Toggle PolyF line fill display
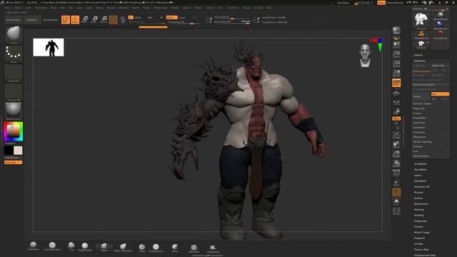Image resolution: width=457 pixels, height=257 pixels. 396,173
